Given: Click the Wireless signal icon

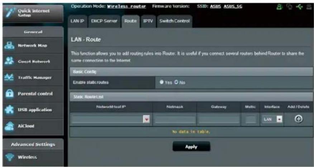Looking at the screenshot, I should (9, 157).
